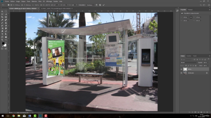
Task: Open the blend mode Normal dropdown
Action: tap(189, 63)
